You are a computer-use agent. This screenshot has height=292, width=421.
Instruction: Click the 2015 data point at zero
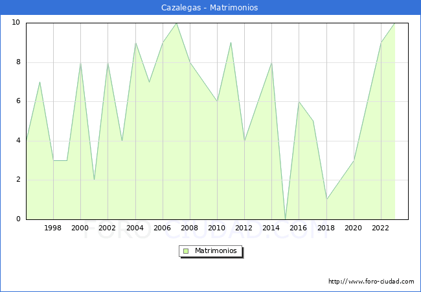[x=285, y=219]
